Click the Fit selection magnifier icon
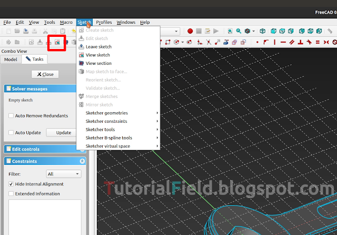Viewport: 337px width, 235px height. pos(239,31)
